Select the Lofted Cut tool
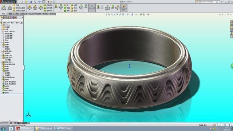This screenshot has height=131, width=233. (x=48, y=8)
